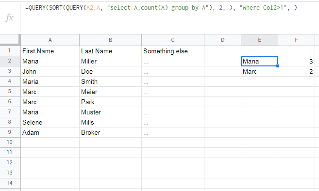Select cell containing 'Adam'
The width and height of the screenshot is (319, 191).
(50, 132)
